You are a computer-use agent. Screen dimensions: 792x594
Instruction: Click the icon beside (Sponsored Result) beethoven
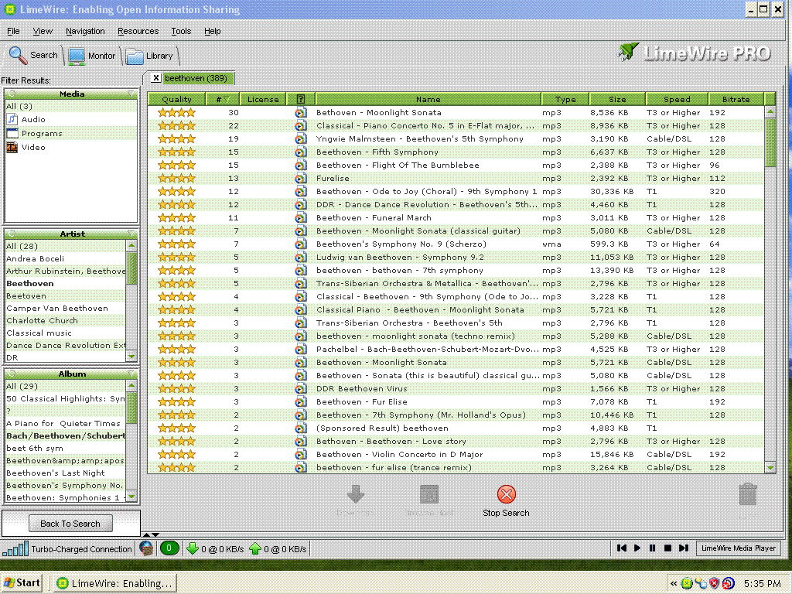[301, 428]
